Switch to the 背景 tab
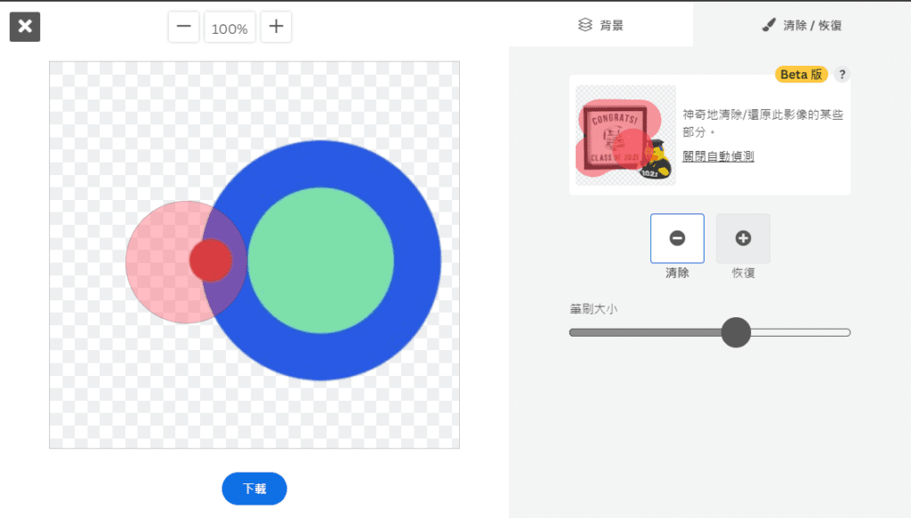Viewport: 911px width, 518px height. [x=601, y=24]
